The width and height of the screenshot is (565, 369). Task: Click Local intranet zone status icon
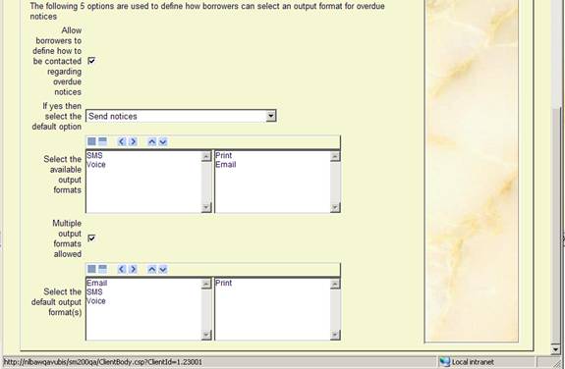445,362
